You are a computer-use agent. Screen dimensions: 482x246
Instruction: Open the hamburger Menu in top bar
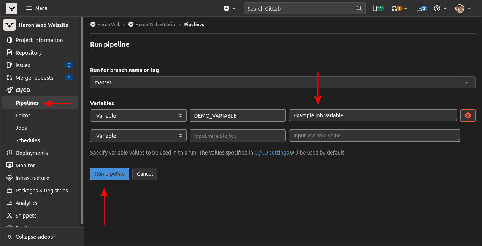point(36,8)
